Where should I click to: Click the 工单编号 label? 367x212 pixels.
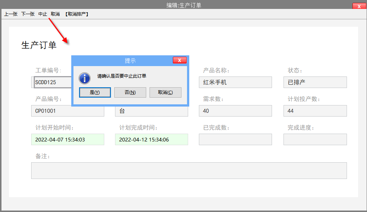(x=48, y=71)
